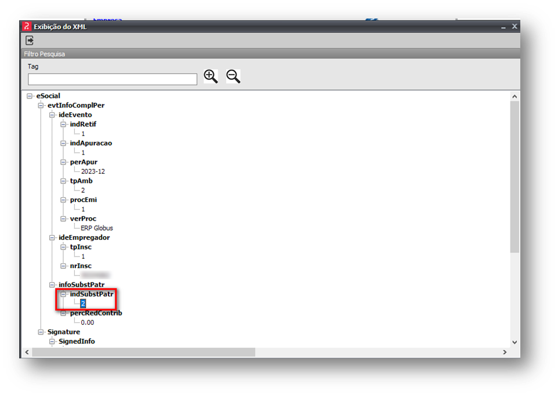This screenshot has width=558, height=396.
Task: Click the vertical scrollbar thumb
Action: [x=514, y=177]
